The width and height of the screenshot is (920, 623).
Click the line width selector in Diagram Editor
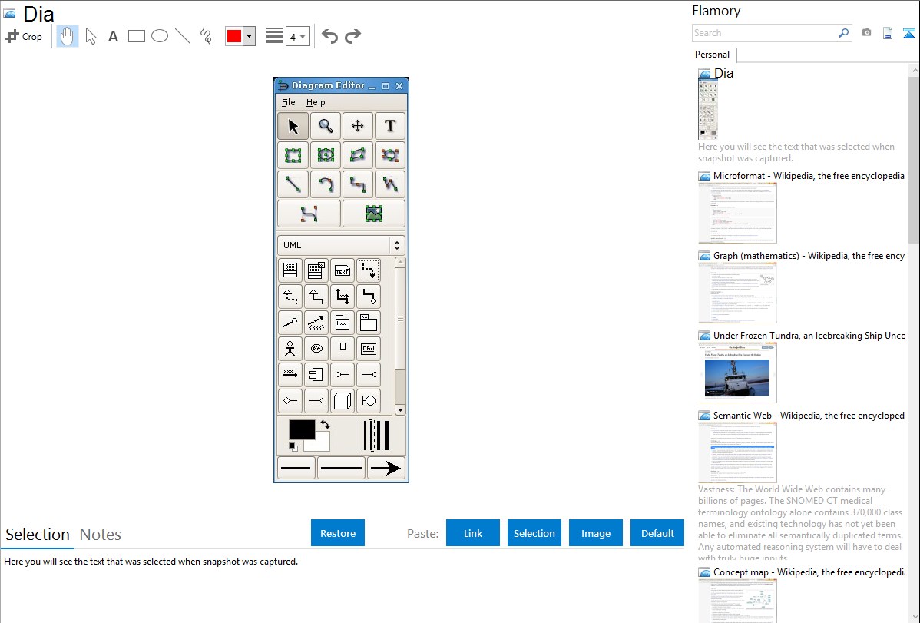click(374, 436)
